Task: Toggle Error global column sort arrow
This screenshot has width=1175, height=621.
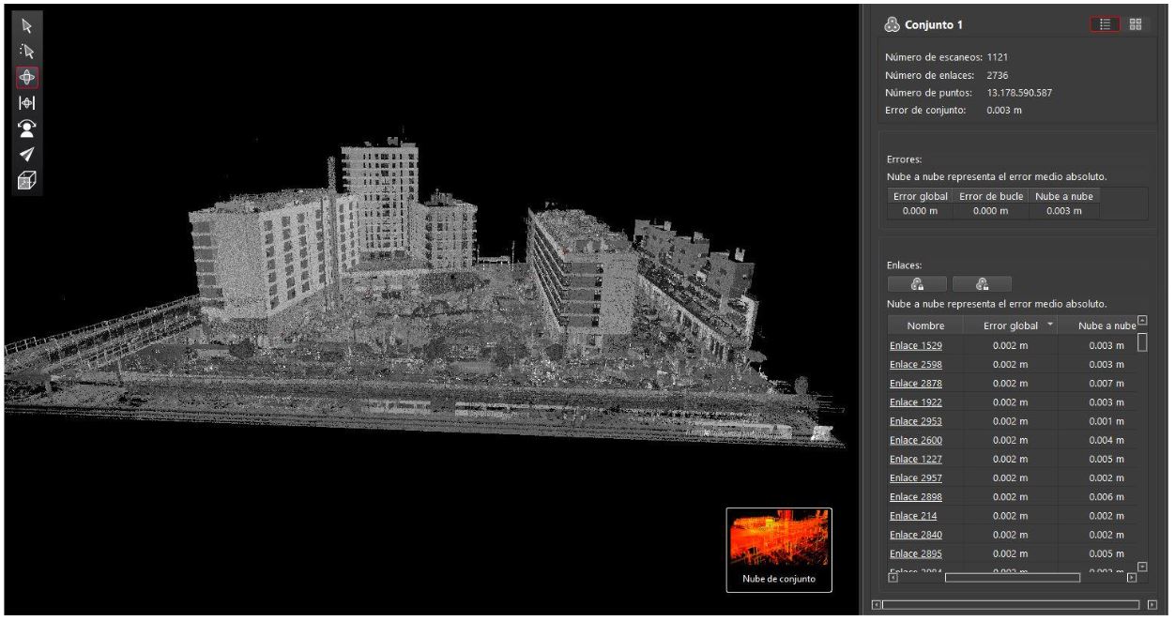Action: point(1050,325)
